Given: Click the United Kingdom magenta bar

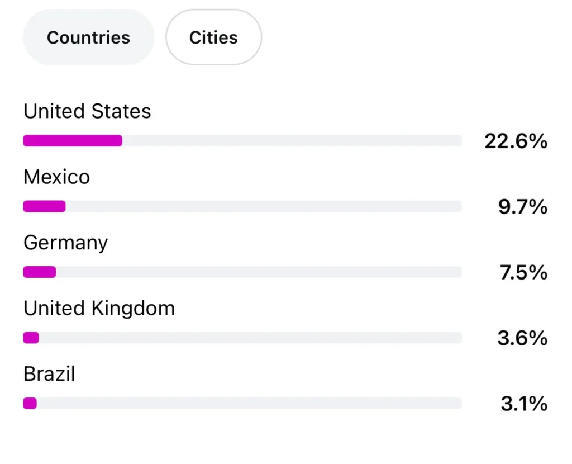Looking at the screenshot, I should [x=31, y=338].
